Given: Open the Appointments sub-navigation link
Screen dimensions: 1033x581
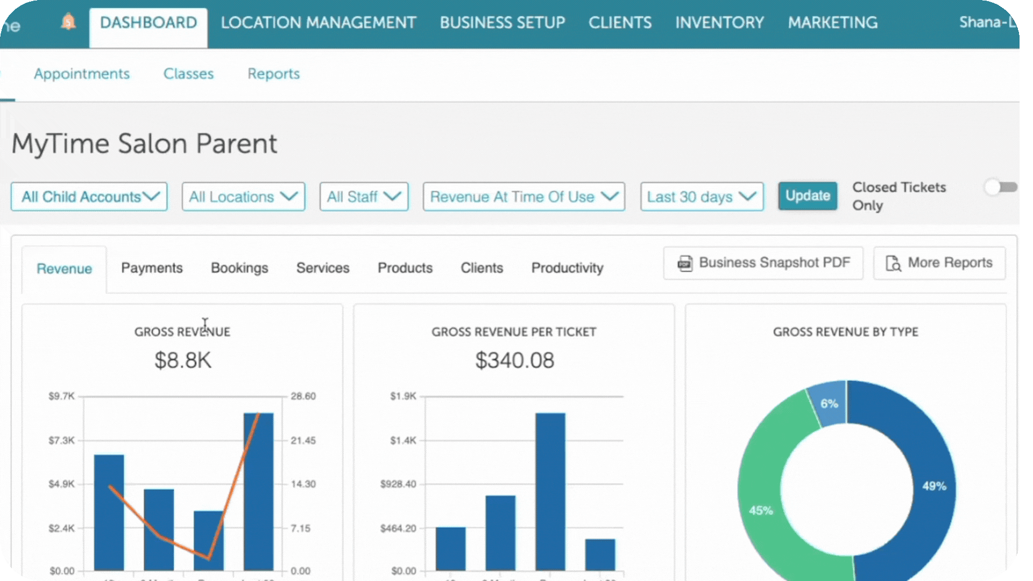Looking at the screenshot, I should tap(82, 74).
